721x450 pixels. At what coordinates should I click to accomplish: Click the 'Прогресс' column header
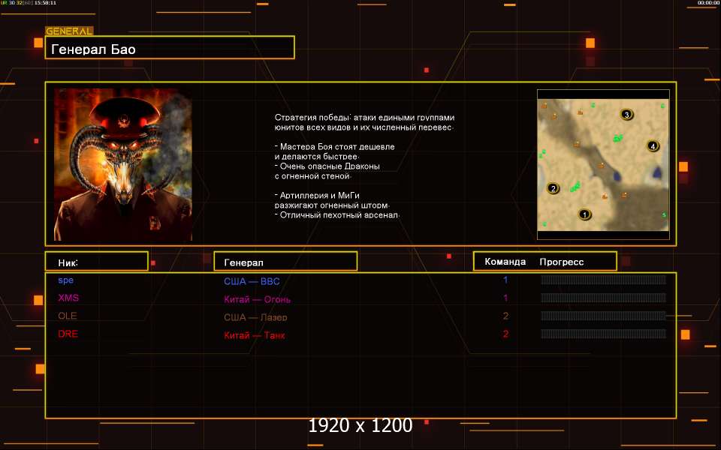click(x=562, y=262)
